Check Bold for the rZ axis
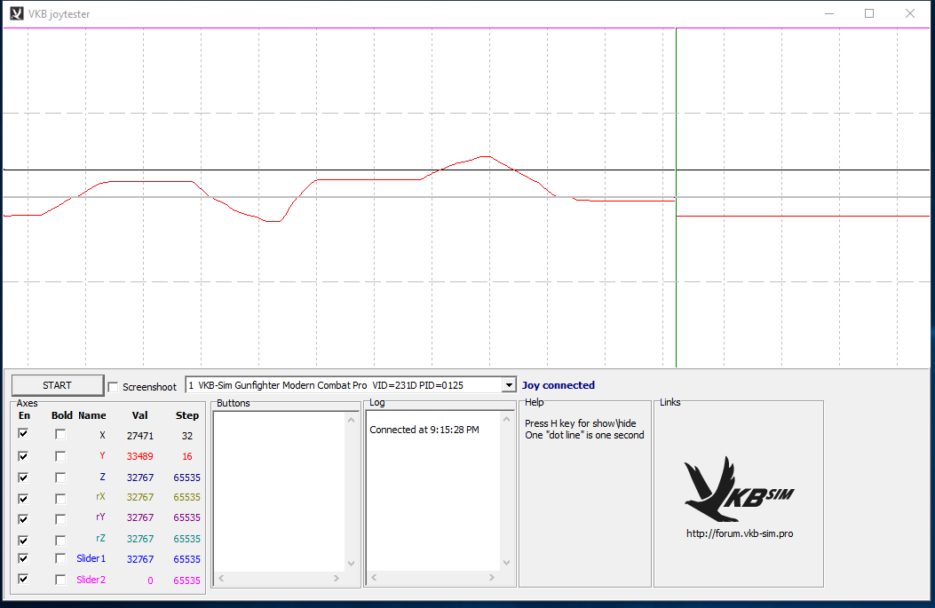Image resolution: width=935 pixels, height=608 pixels. 60,540
